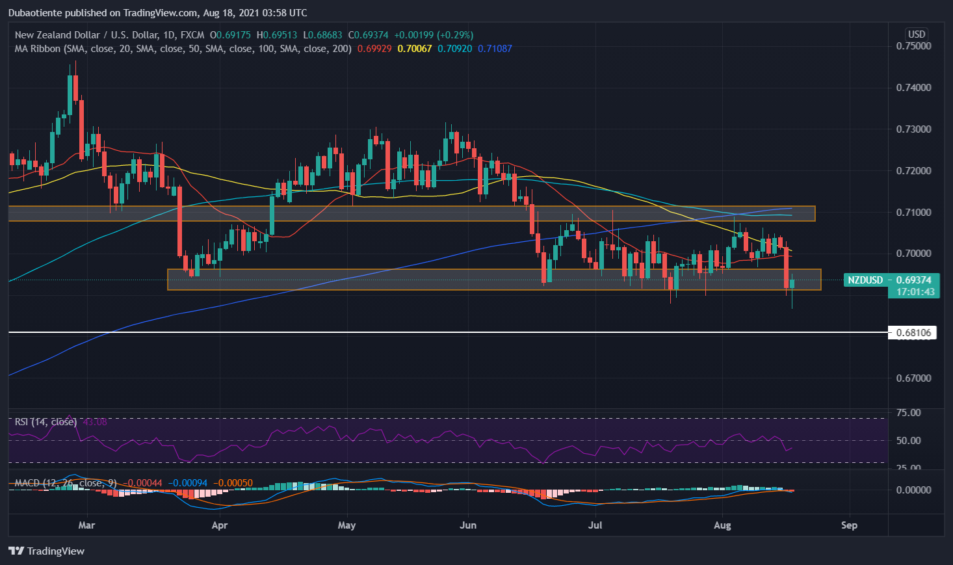Click the RSI 75.00 axis label
The image size is (953, 565).
908,413
